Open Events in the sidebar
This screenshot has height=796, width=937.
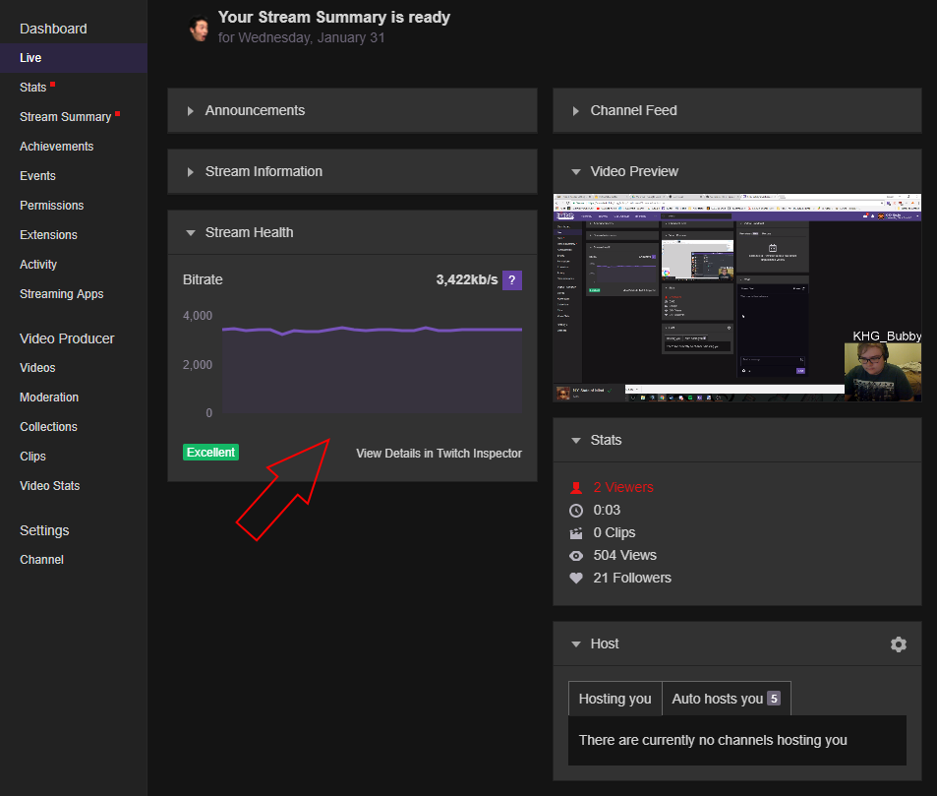point(37,176)
